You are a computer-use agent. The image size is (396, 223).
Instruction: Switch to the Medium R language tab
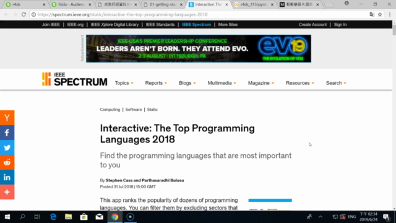pyautogui.click(x=299, y=4)
